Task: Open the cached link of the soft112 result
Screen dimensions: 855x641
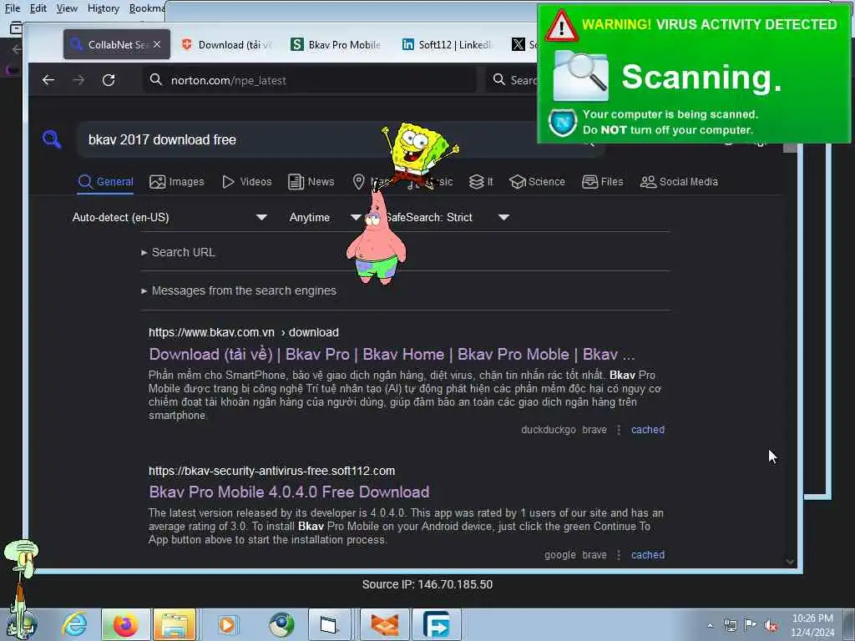Action: point(648,555)
